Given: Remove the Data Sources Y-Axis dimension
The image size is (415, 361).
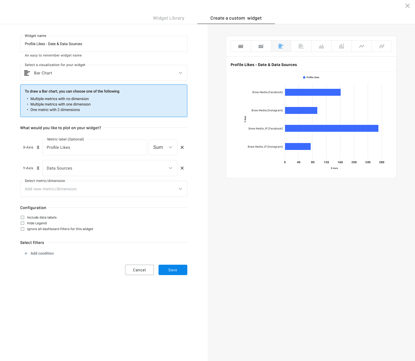Looking at the screenshot, I should click(182, 168).
